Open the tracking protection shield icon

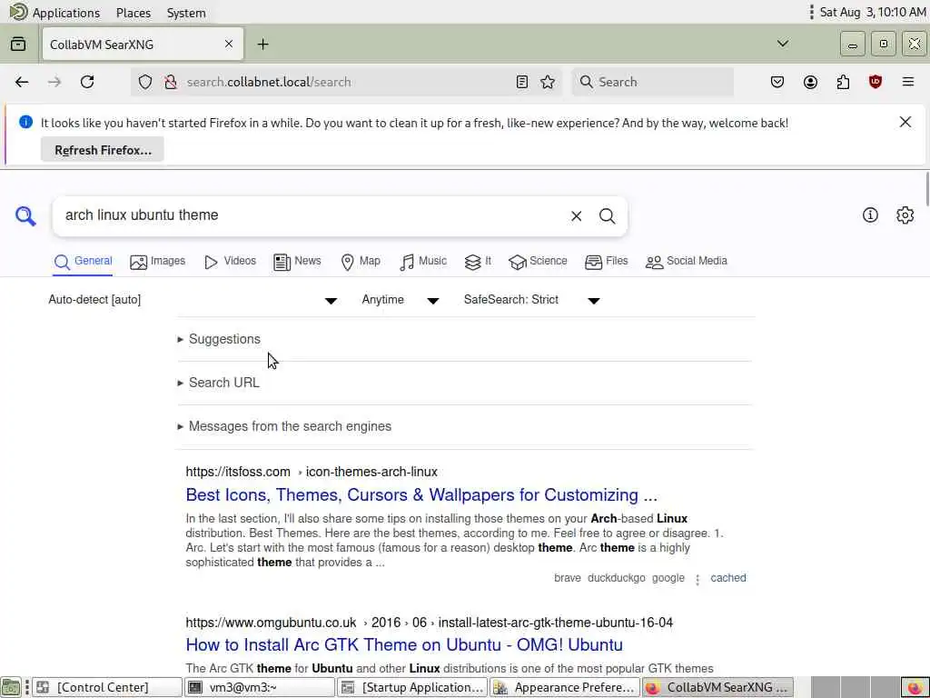(x=145, y=82)
